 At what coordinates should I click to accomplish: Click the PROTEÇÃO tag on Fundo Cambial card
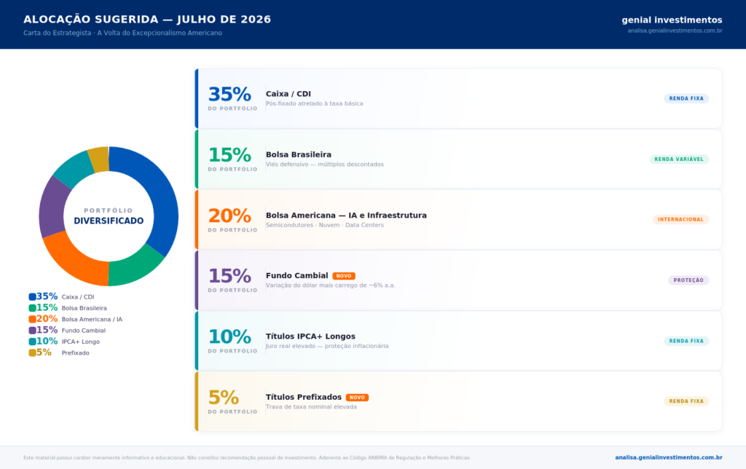point(688,280)
